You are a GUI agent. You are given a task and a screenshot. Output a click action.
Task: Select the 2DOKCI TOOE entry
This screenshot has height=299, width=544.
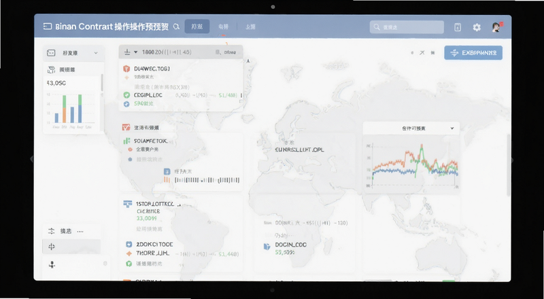coord(155,244)
